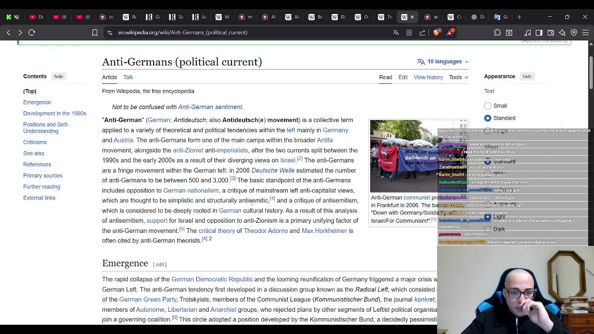Select Small text size
Screen dimensions: 594x334
click(x=487, y=106)
